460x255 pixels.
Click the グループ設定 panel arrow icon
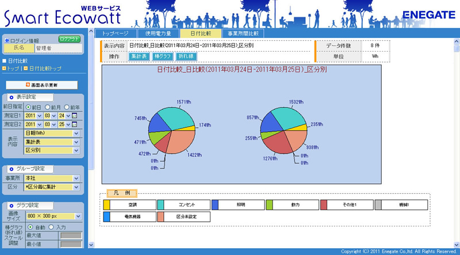tap(11, 168)
